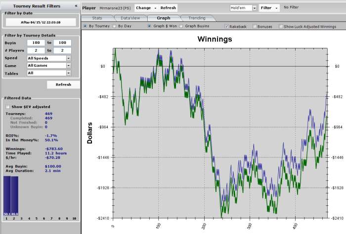346x234 pixels.
Task: Toggle the Rakeback checkbox
Action: pos(226,26)
